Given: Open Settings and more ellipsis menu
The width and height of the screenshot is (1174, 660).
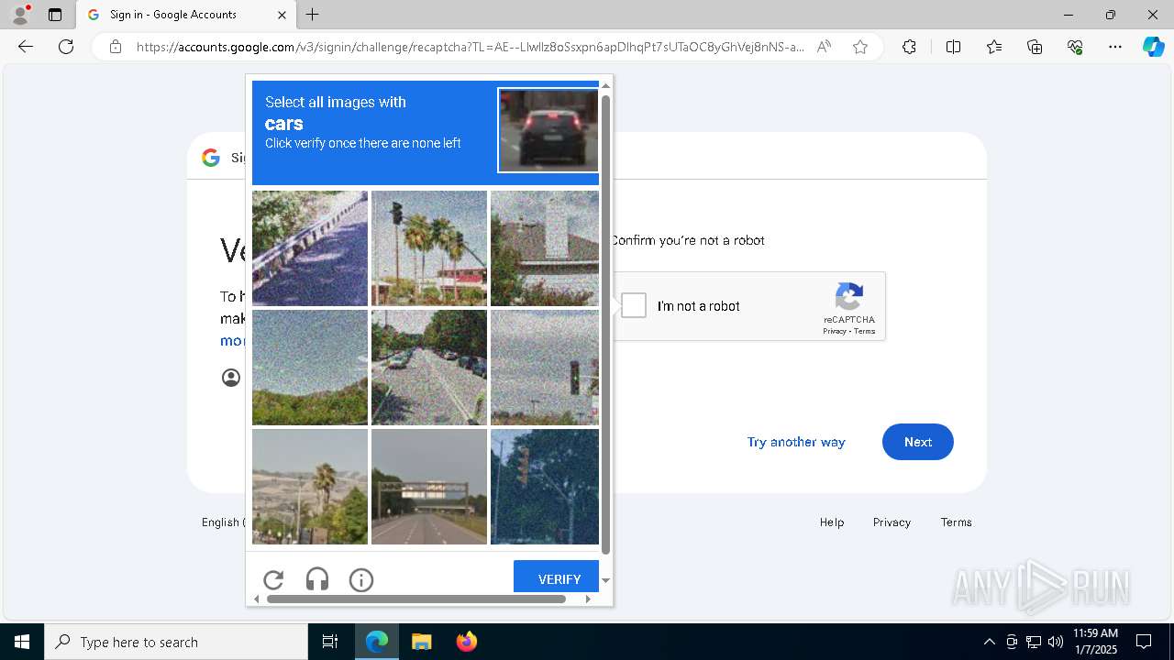Looking at the screenshot, I should point(1115,47).
